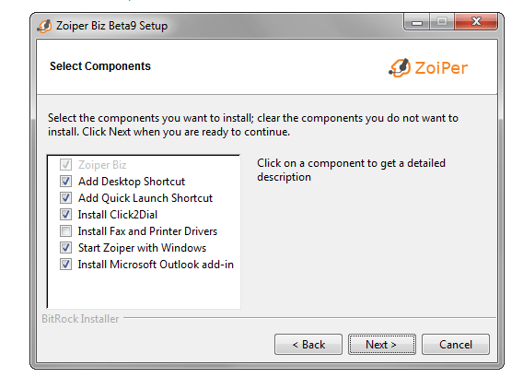Click the greyed-out maximize window button
This screenshot has height=389, width=523.
442,22
